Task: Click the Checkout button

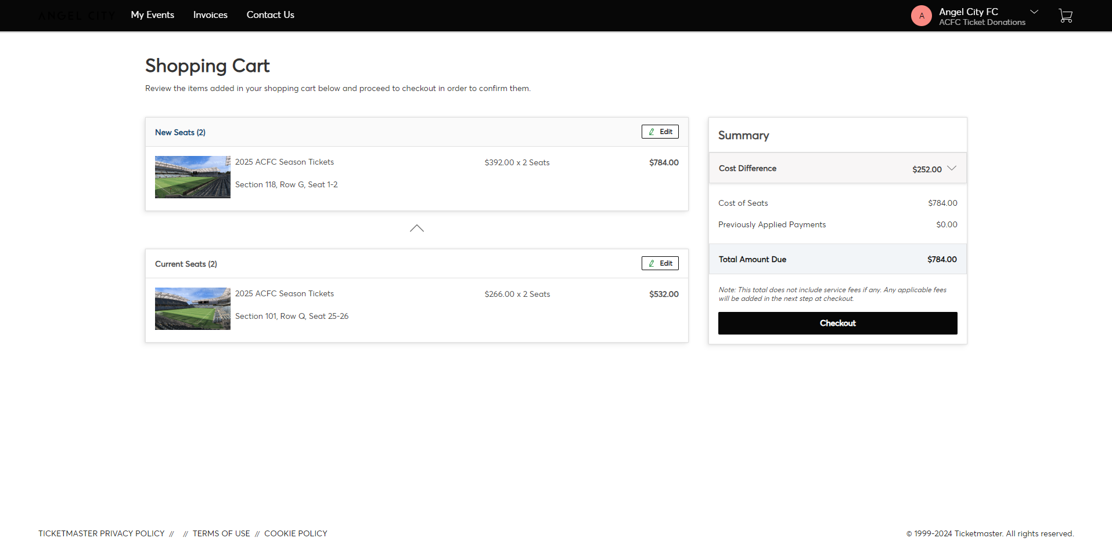Action: [x=838, y=323]
